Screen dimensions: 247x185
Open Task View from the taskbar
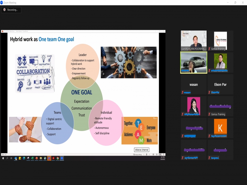click(x=11, y=158)
